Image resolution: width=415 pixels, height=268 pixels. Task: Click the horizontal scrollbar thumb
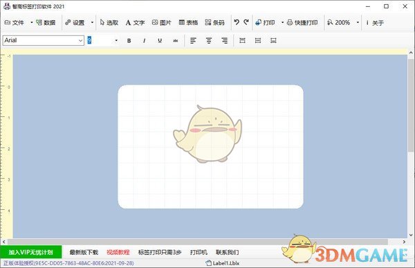[198, 242]
